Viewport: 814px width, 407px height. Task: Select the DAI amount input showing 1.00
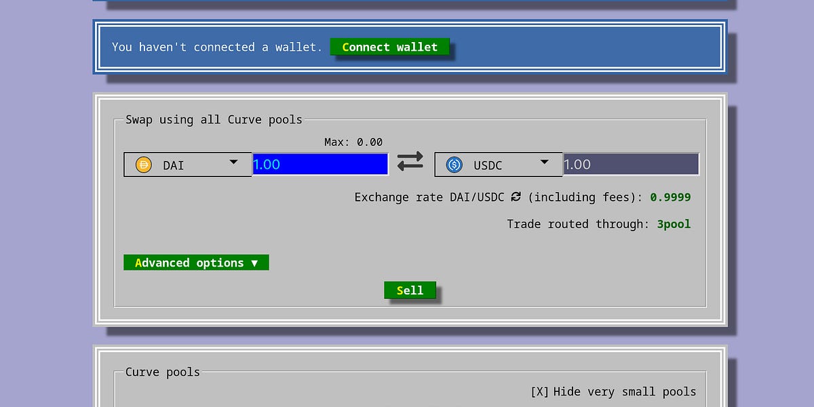click(319, 163)
